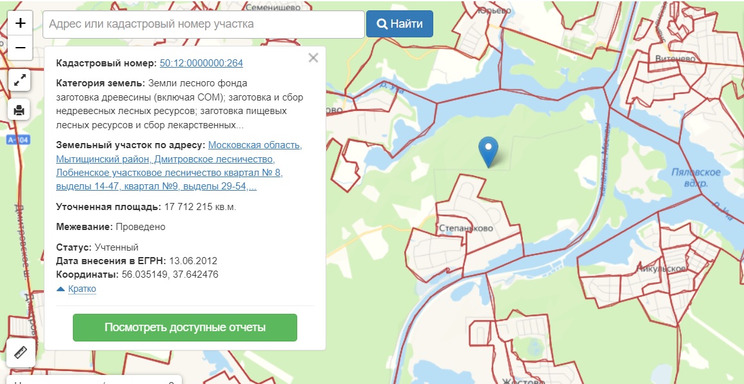Screen dimensions: 744x384
Task: Collapse details with Кратко link
Action: point(82,289)
